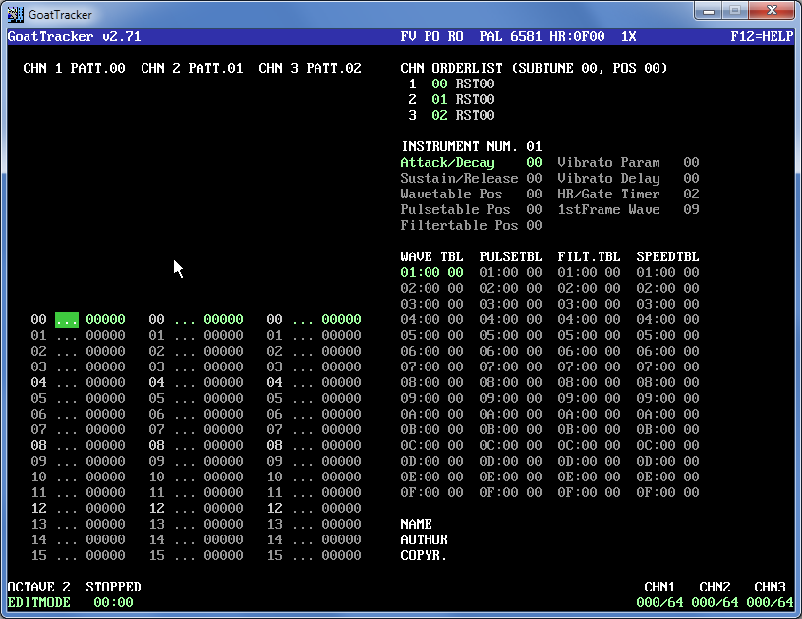Click the Sustain/Release instrument parameter
Image resolution: width=802 pixels, height=619 pixels.
coord(459,178)
